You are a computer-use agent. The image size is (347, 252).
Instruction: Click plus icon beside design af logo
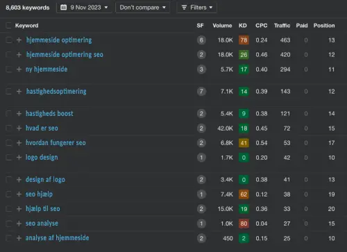point(19,180)
